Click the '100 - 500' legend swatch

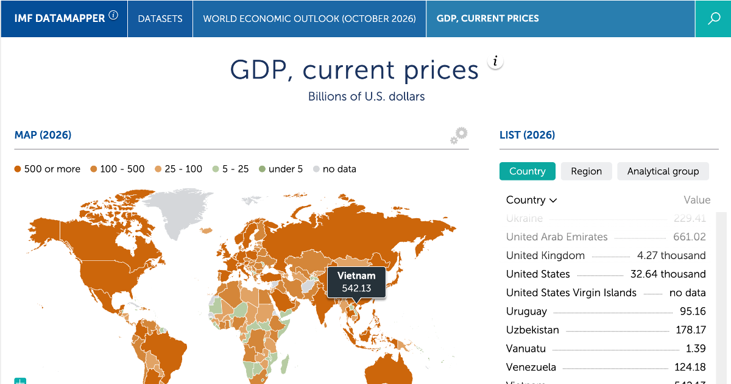click(94, 169)
